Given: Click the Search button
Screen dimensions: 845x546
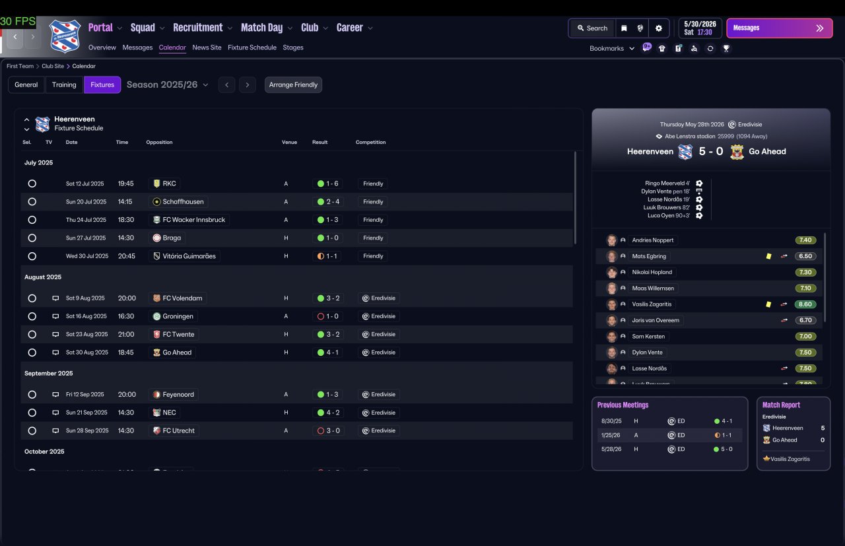Looking at the screenshot, I should (591, 28).
